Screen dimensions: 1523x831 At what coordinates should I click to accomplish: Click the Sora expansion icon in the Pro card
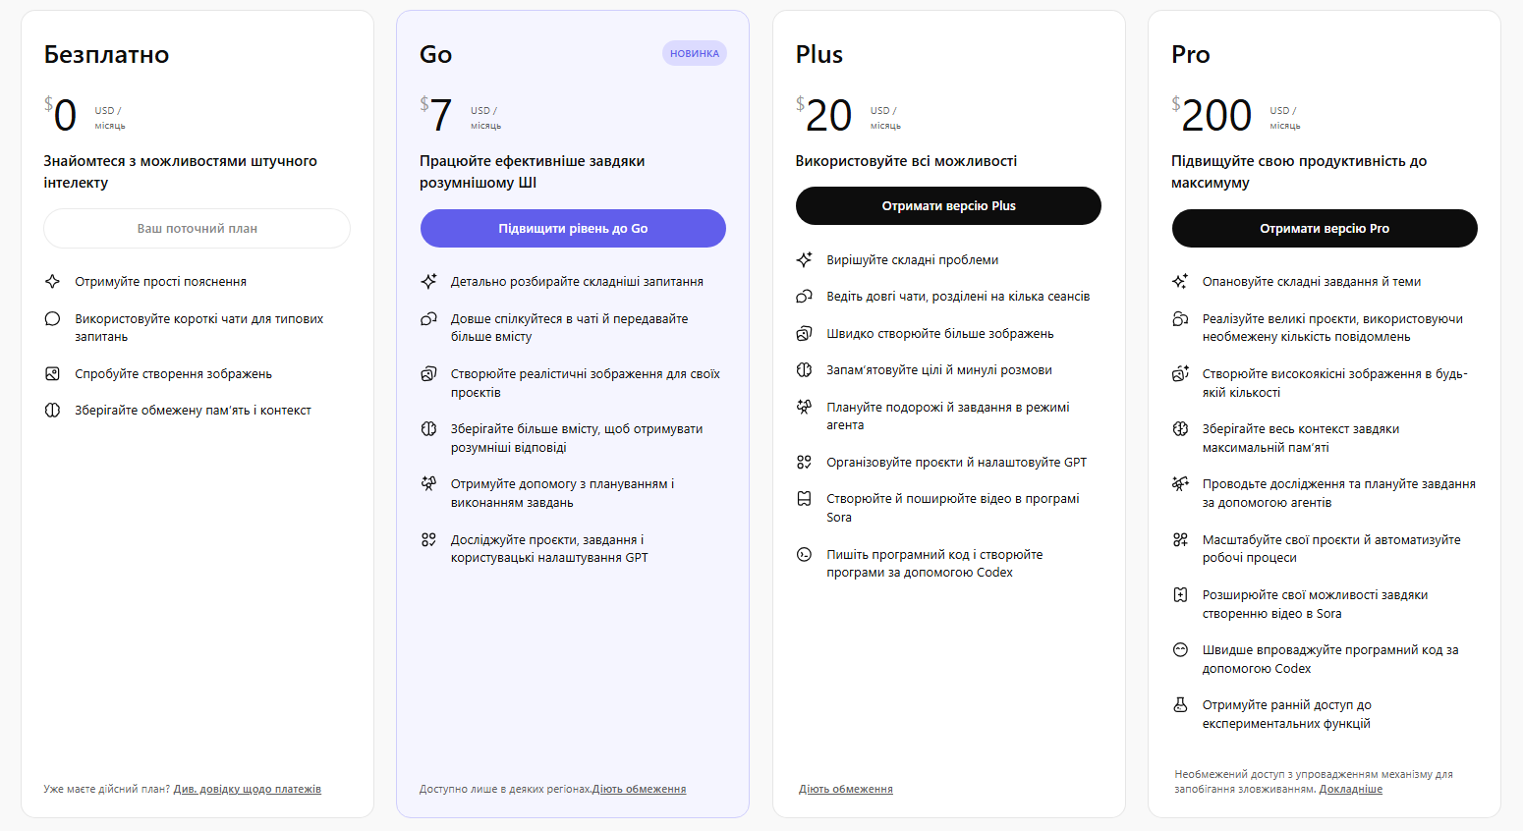click(1180, 594)
